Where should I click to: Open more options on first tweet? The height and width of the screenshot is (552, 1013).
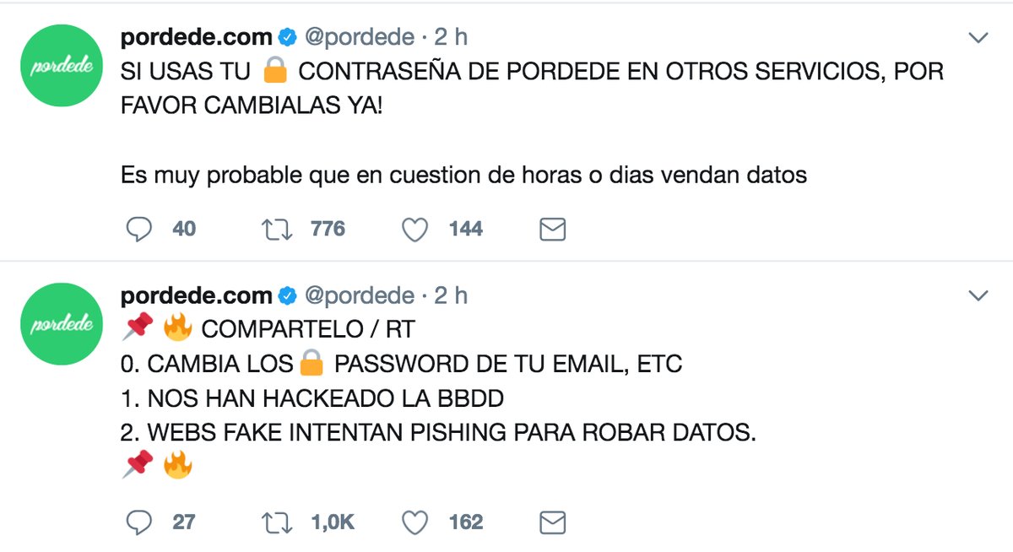(x=978, y=37)
